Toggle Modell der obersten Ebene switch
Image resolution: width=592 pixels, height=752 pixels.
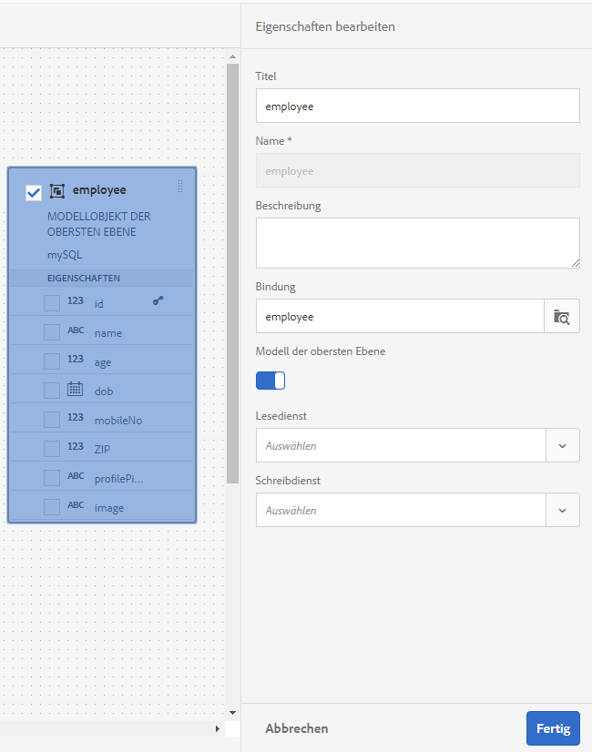(x=270, y=381)
